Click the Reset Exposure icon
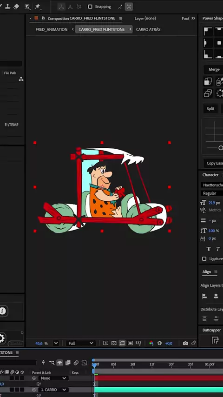This screenshot has width=223, height=397. coord(159,343)
